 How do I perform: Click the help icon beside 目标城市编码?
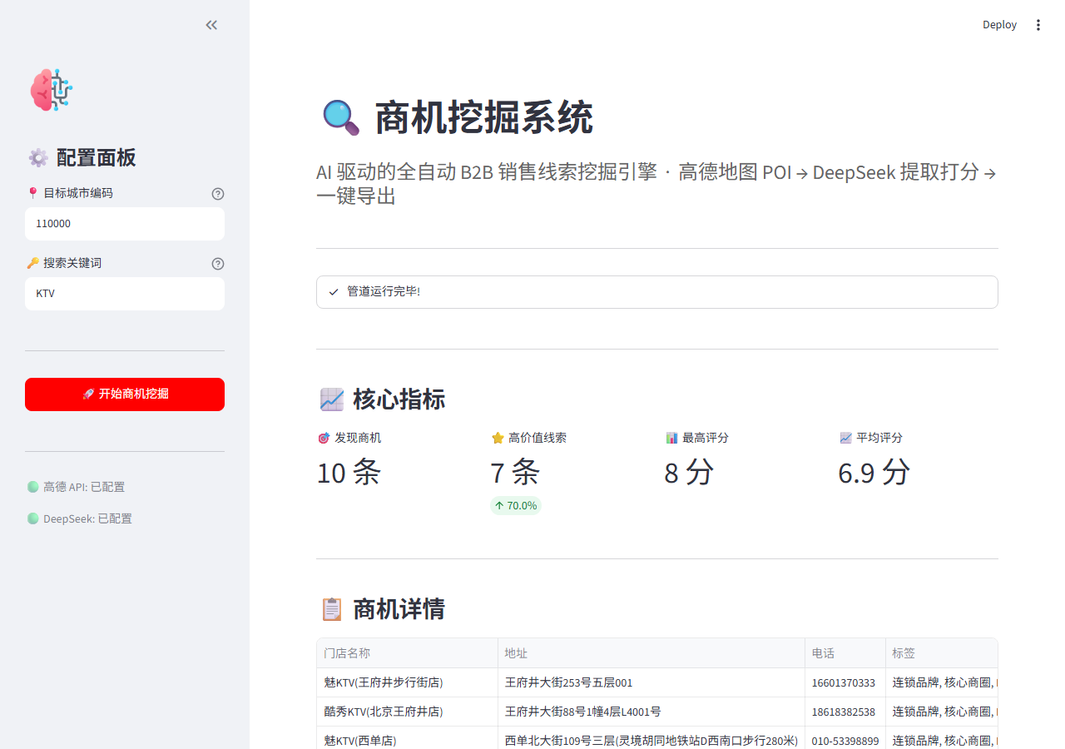point(218,194)
